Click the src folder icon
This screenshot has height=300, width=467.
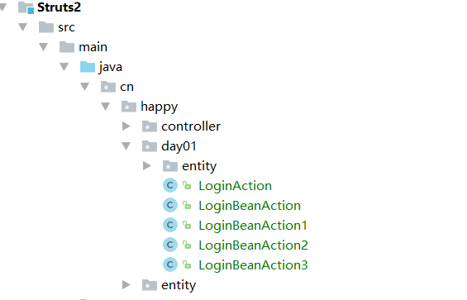pos(46,27)
